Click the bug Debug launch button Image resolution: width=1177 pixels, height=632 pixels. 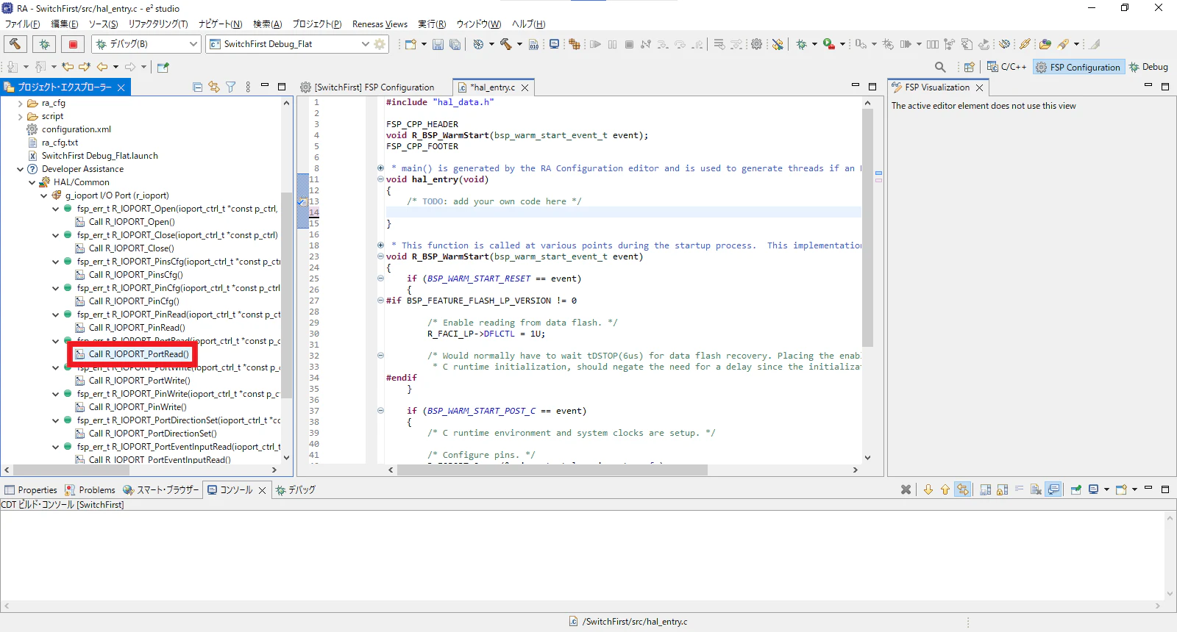pyautogui.click(x=44, y=44)
